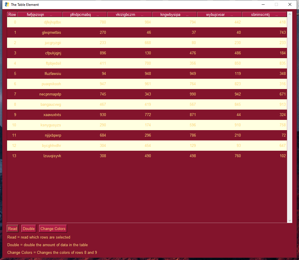299x260 pixels.
Task: Click the kngwbysipa column header
Action: point(174,15)
